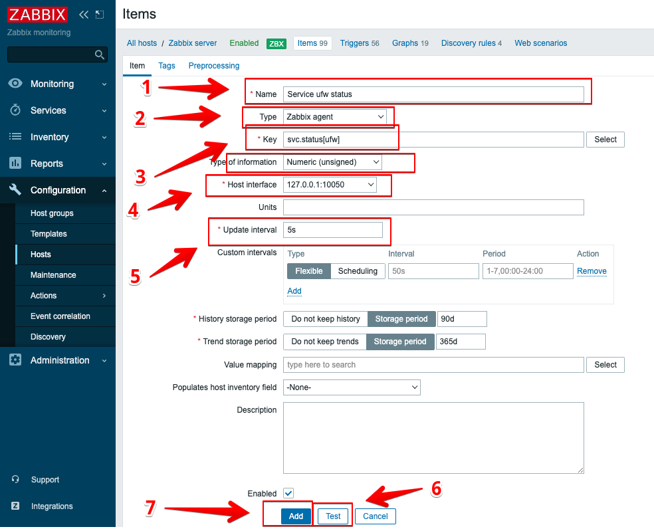Click the Inventory list icon
This screenshot has height=529, width=654.
point(15,136)
